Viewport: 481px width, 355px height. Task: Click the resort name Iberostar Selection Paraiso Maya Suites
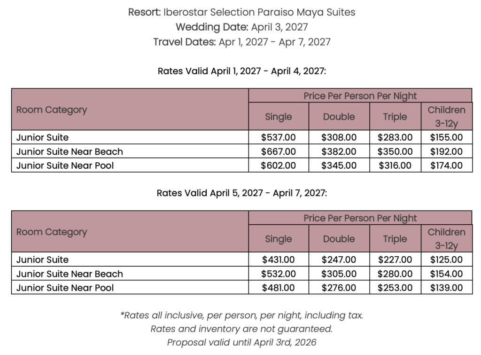(x=259, y=12)
